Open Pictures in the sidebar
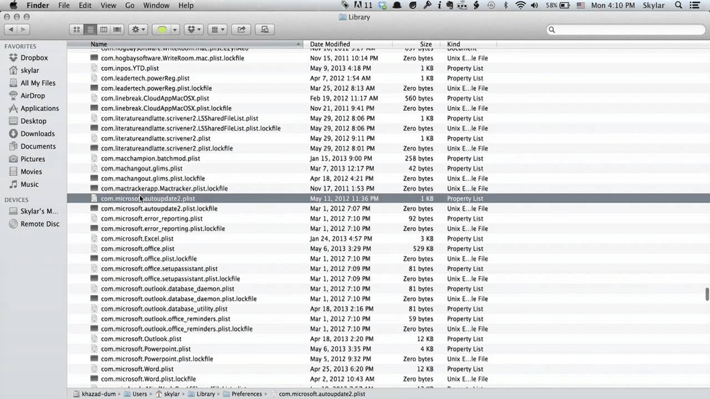The image size is (710, 399). [33, 159]
